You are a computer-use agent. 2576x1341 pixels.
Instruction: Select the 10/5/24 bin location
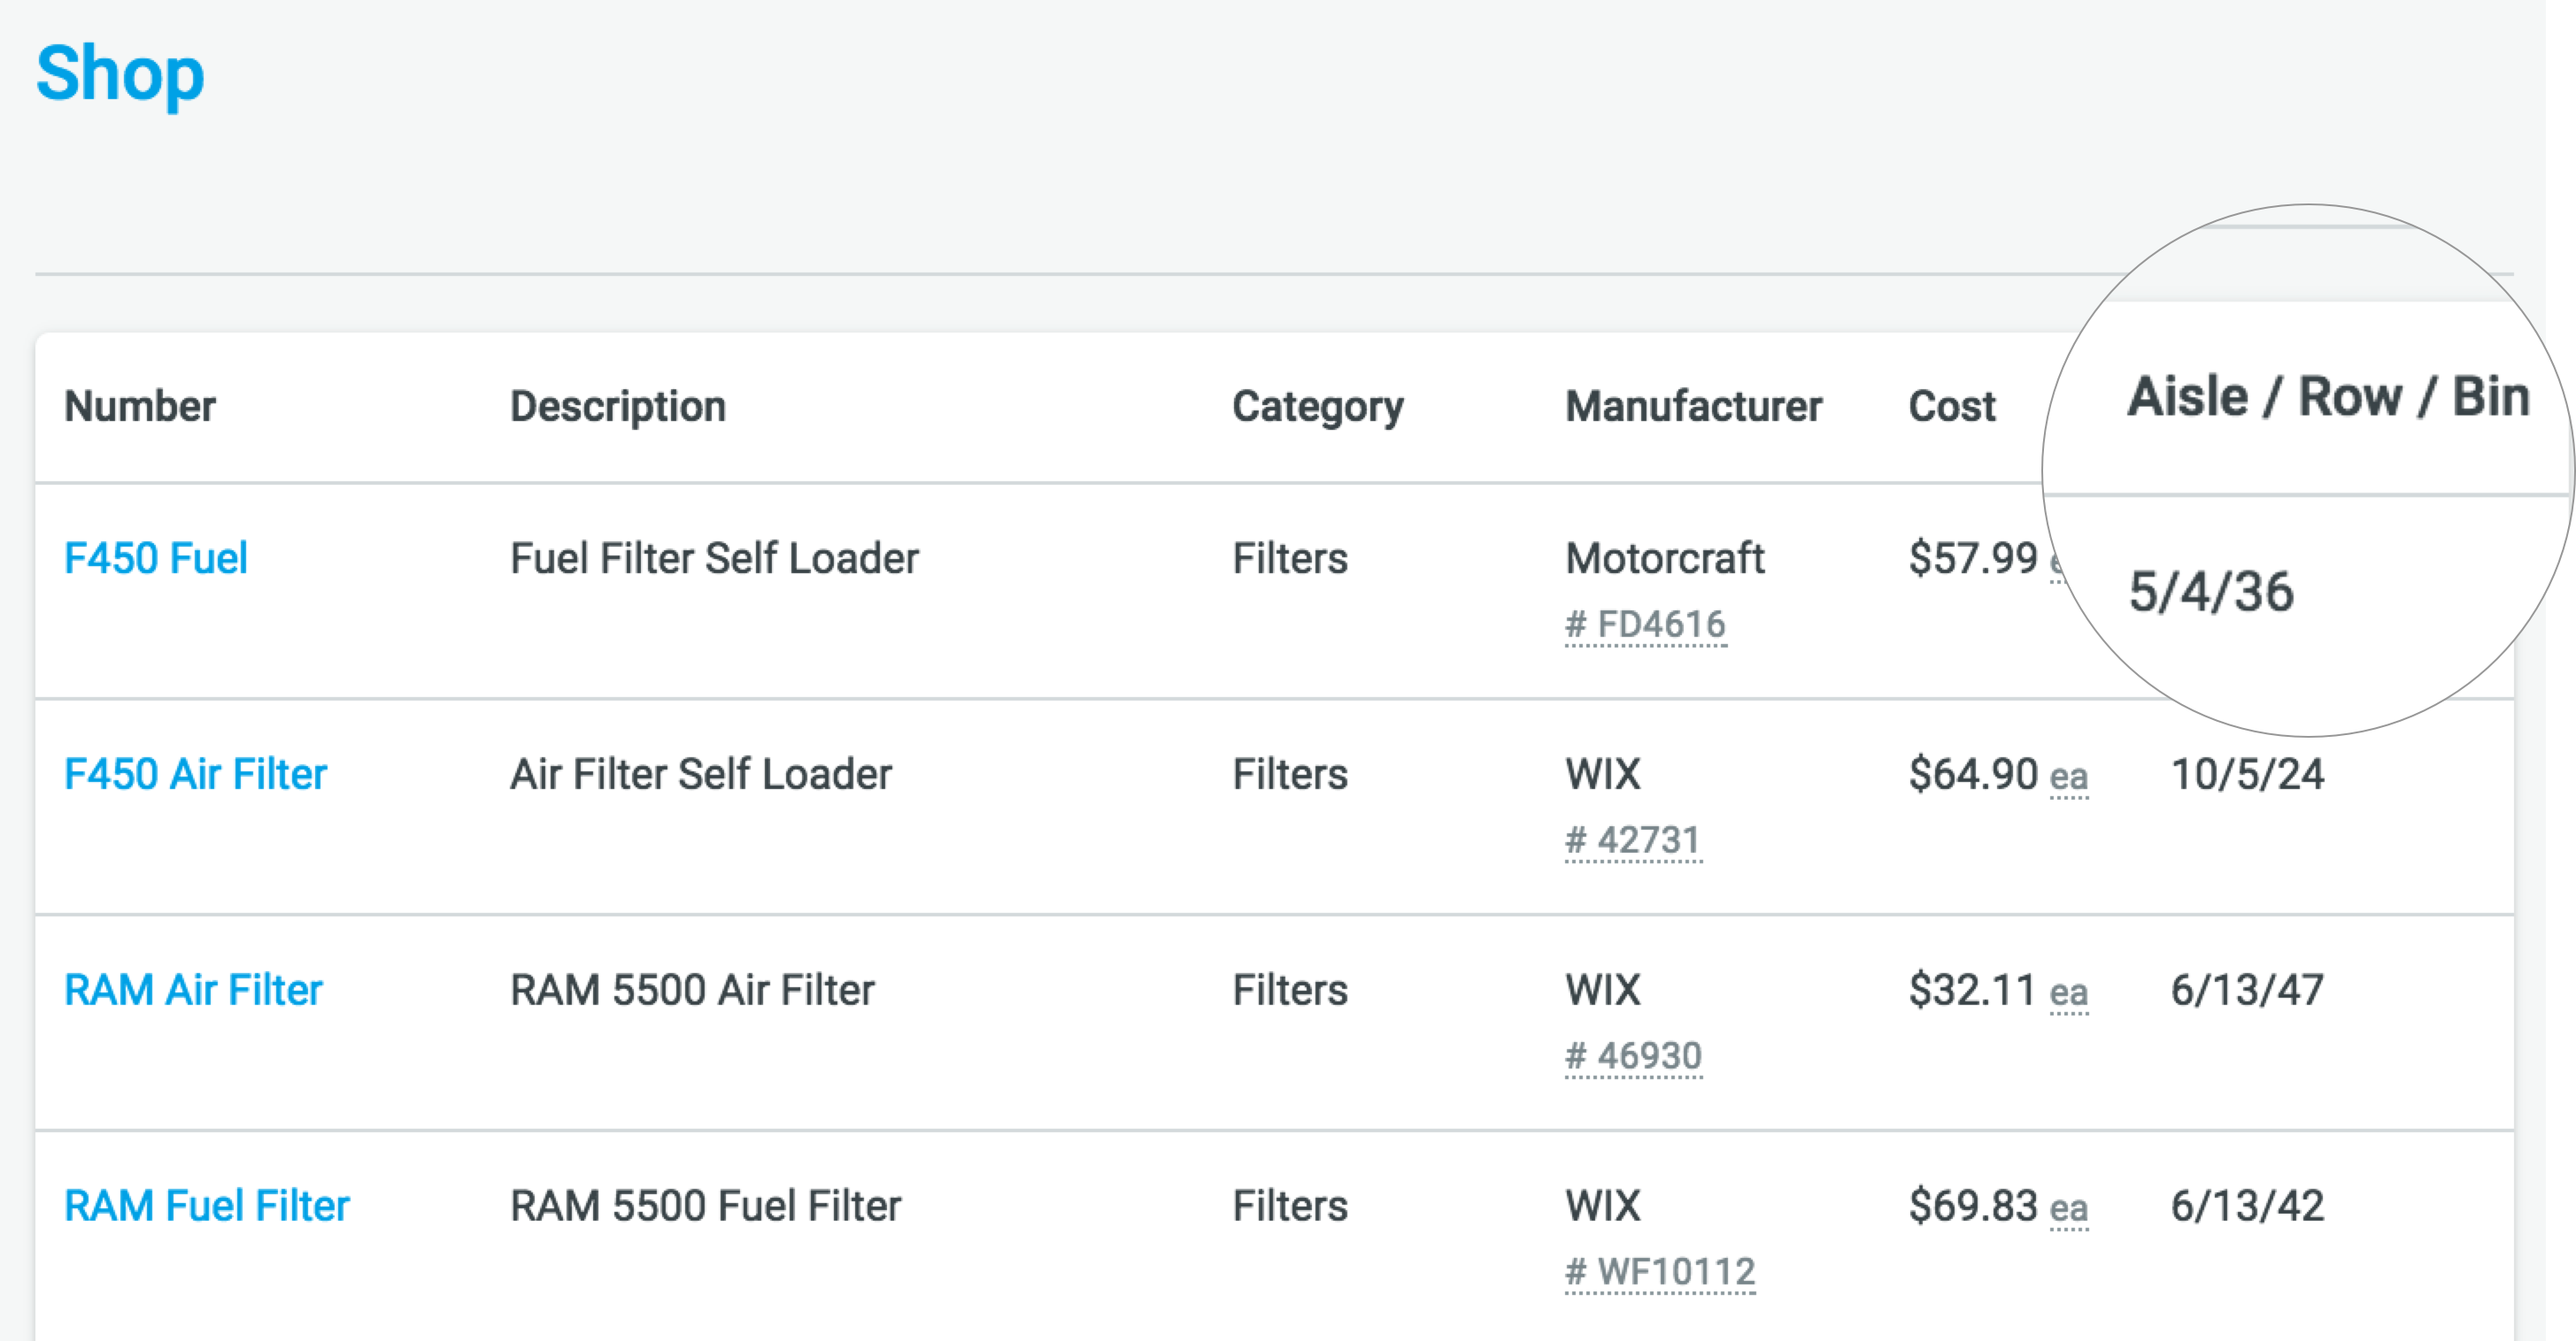coord(2247,773)
